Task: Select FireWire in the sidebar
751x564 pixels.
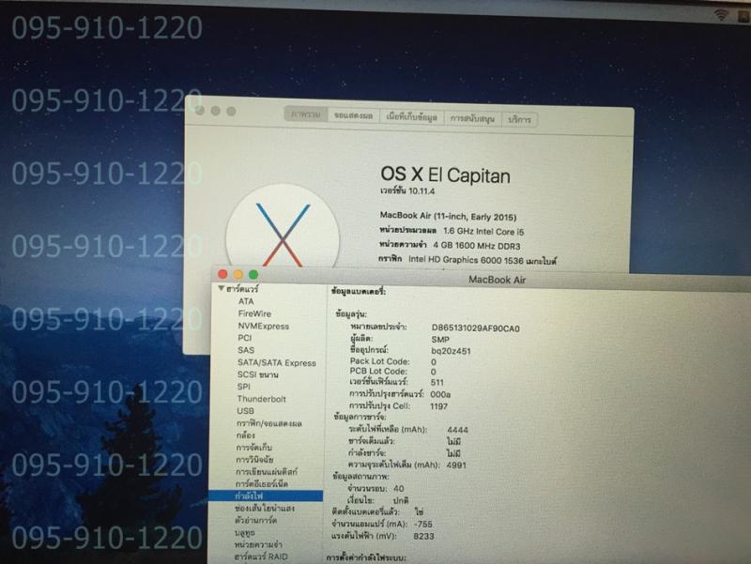Action: pos(254,313)
